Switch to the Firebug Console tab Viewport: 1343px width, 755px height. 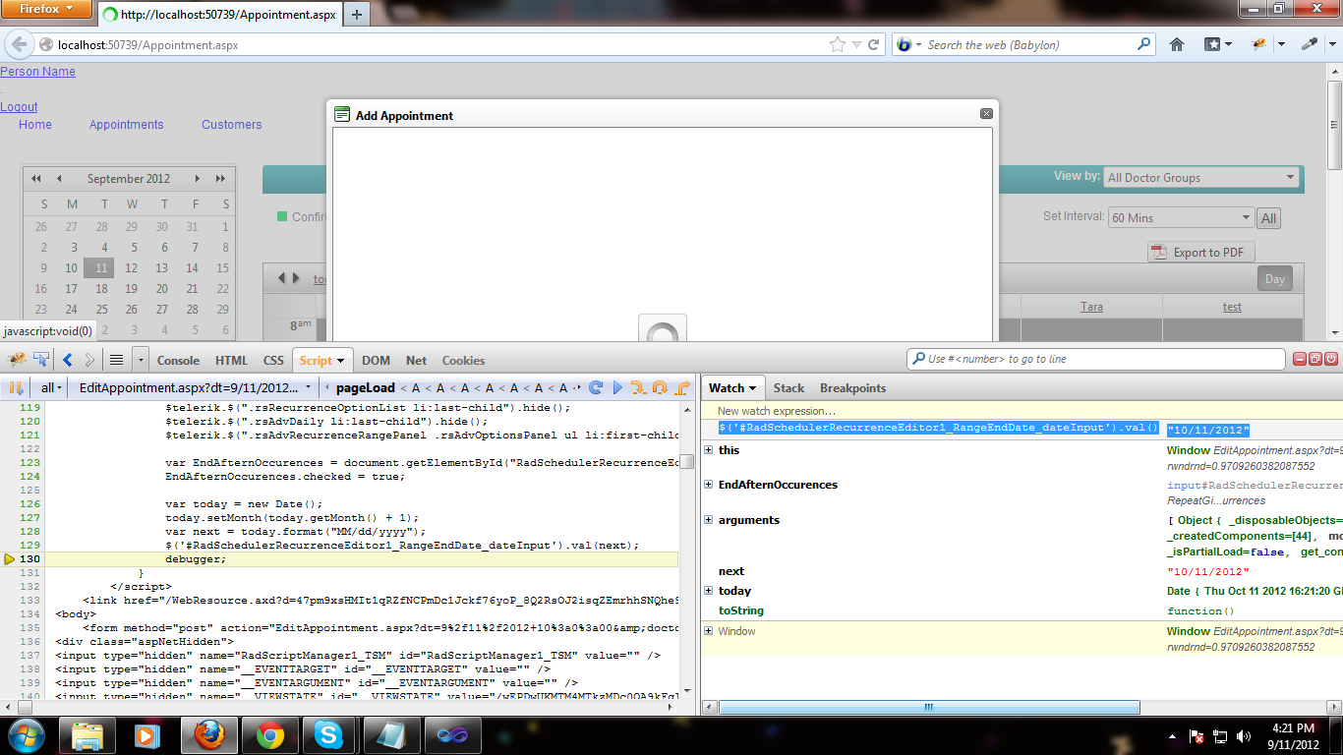(178, 361)
